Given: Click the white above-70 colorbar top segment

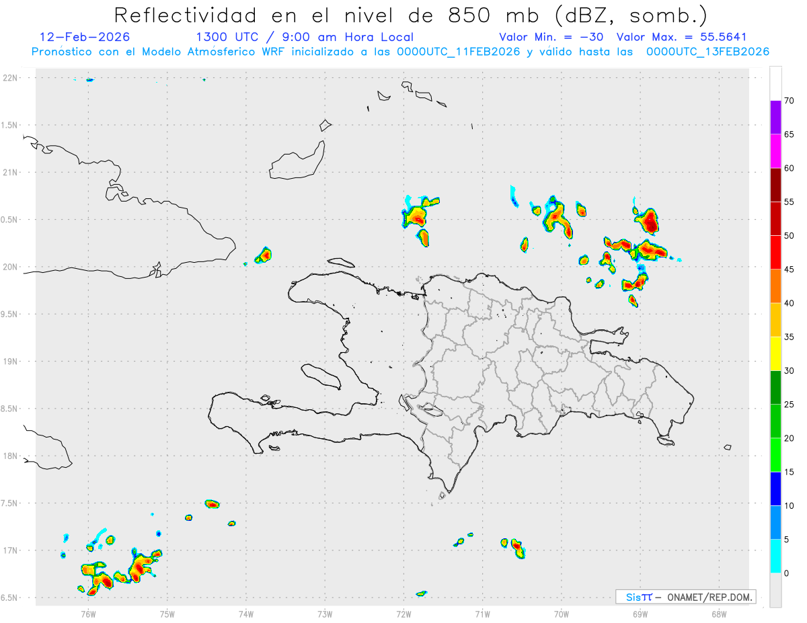Looking at the screenshot, I should coord(775,83).
